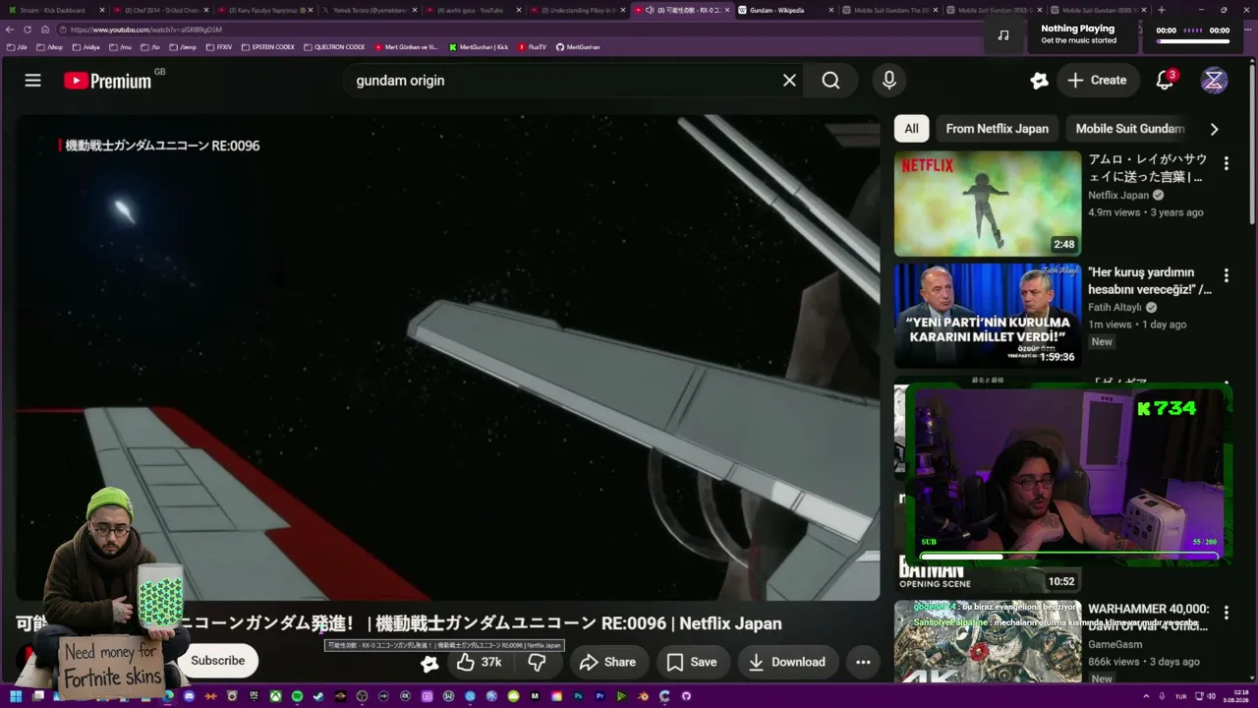The width and height of the screenshot is (1258, 708).
Task: Play the WARHAMMER 40,000 video thumbnail
Action: pos(988,641)
